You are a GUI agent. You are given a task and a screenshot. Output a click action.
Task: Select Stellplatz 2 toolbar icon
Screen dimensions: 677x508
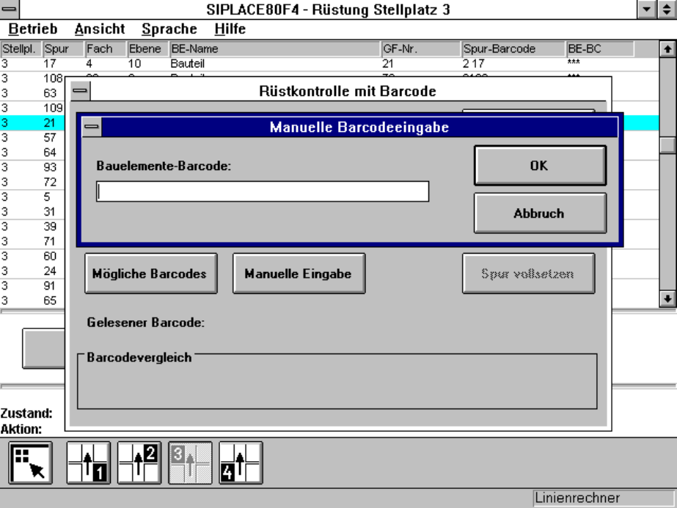139,463
